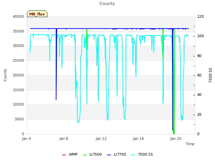Click the 60 right axis value
Screen dimensions: 215x161
[x=199, y=75]
